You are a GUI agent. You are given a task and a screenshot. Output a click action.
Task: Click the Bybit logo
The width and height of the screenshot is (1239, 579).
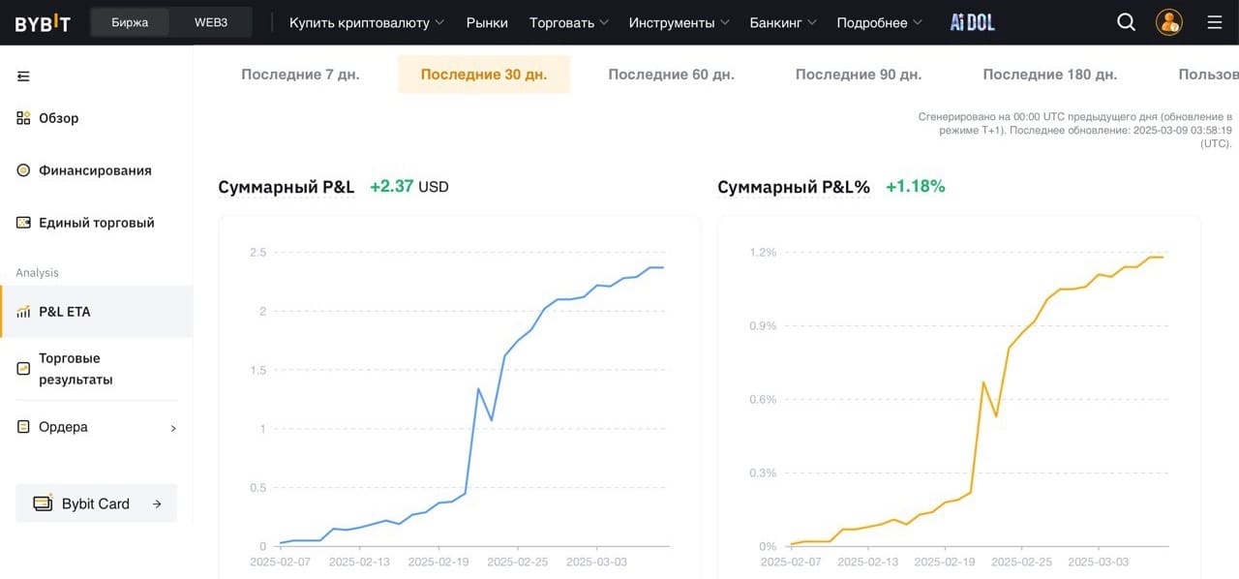coord(43,23)
